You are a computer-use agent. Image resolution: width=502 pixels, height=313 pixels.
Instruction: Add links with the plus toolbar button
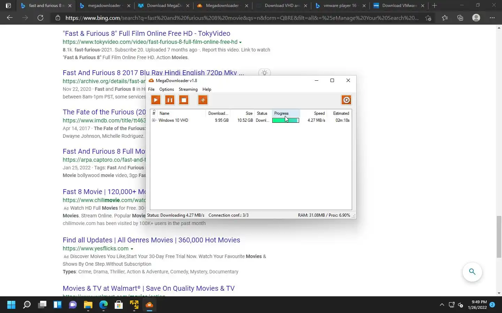pos(203,100)
